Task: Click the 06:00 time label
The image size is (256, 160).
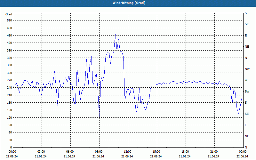Action: (70, 152)
